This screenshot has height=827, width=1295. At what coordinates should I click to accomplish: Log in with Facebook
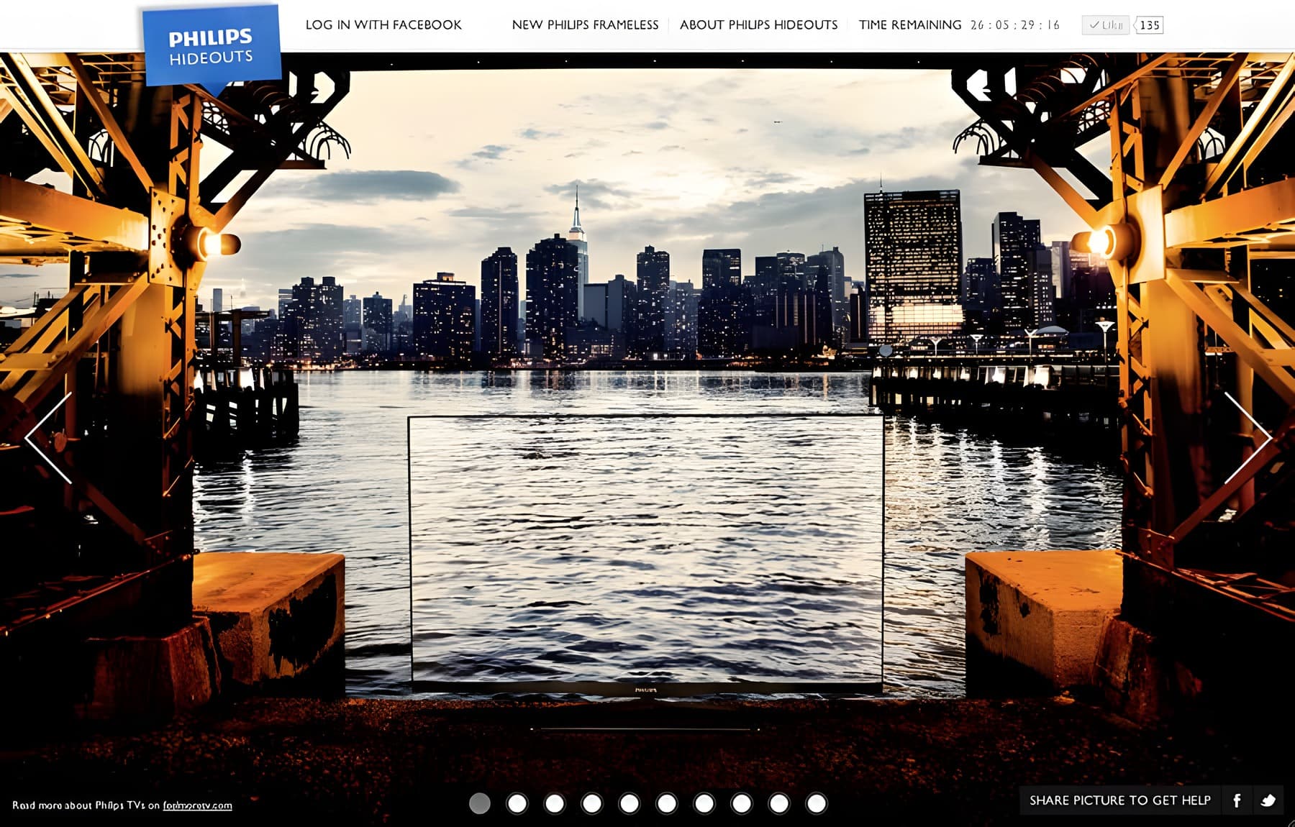(383, 25)
